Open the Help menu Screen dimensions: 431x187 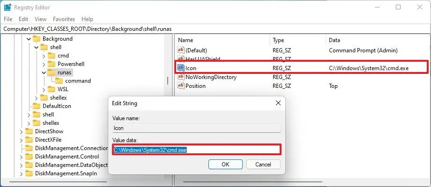point(87,19)
